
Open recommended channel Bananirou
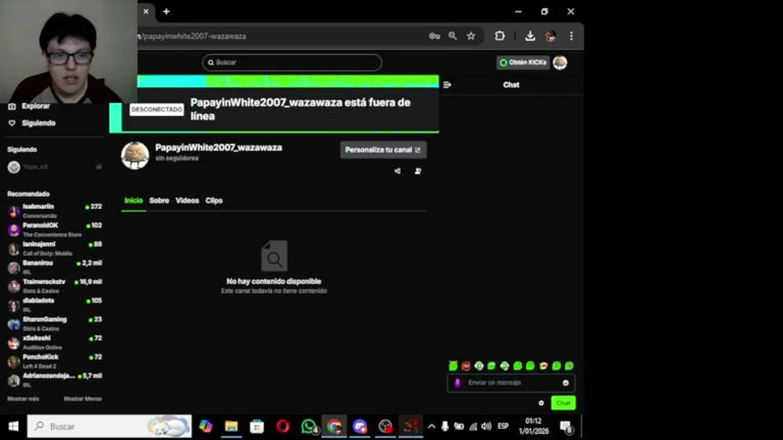[54, 267]
